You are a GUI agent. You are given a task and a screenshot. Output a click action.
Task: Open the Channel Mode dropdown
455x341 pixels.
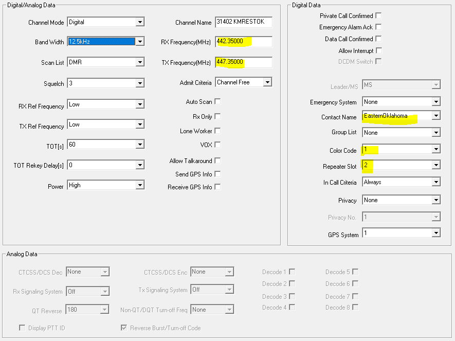140,22
